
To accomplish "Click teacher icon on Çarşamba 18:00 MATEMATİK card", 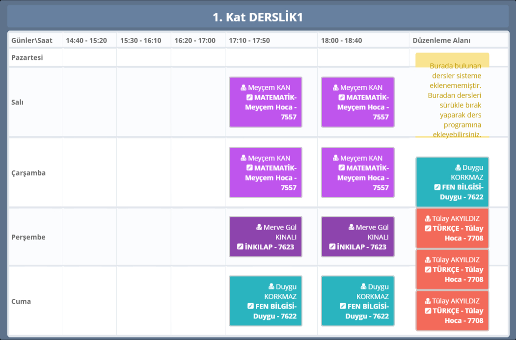I will pyautogui.click(x=336, y=158).
